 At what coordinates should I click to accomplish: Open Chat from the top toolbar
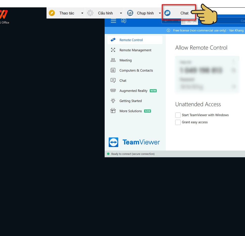[179, 12]
